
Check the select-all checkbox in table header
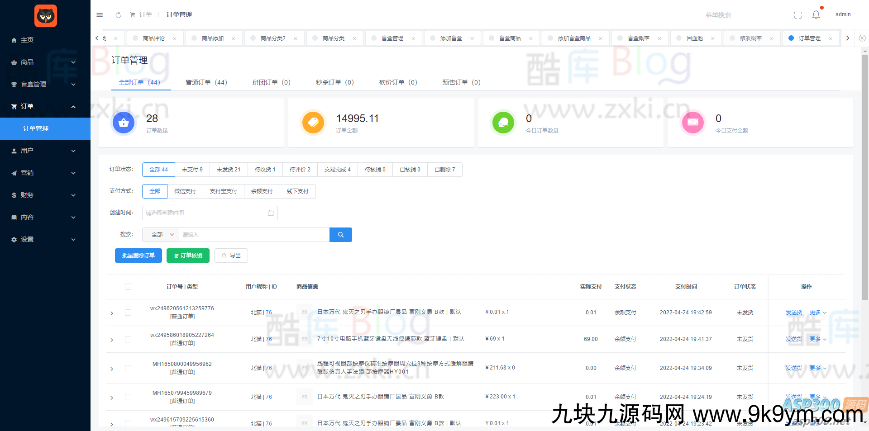point(128,286)
